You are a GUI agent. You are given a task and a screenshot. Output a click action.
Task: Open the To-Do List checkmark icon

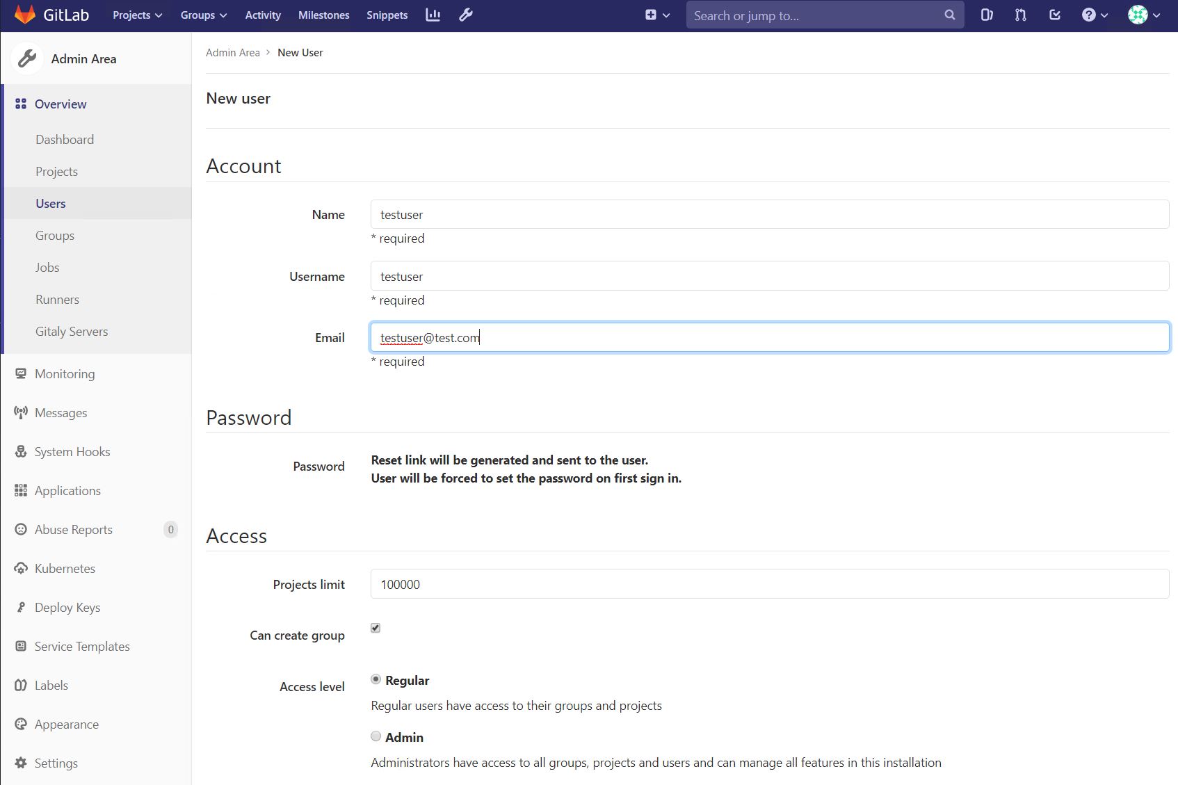tap(1054, 15)
